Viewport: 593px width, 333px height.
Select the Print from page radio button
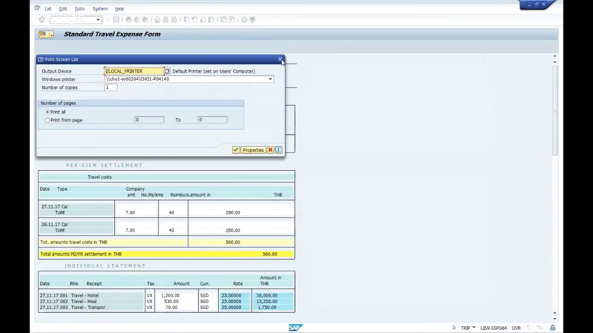47,120
